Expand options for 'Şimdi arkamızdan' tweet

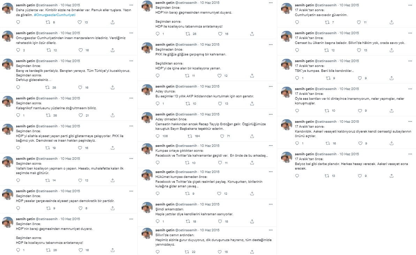pyautogui.click(x=271, y=204)
